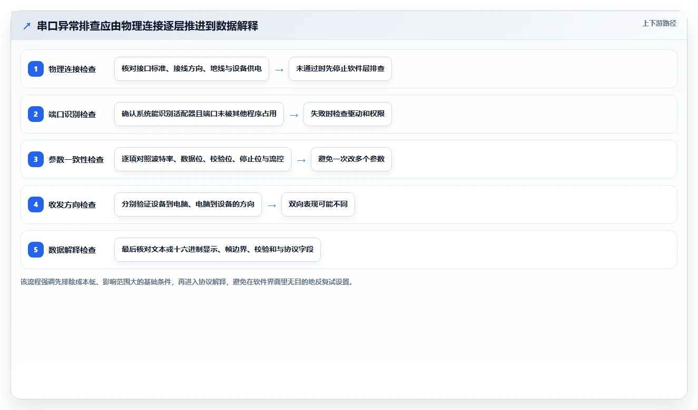Click the 上下游路径 label

(659, 23)
